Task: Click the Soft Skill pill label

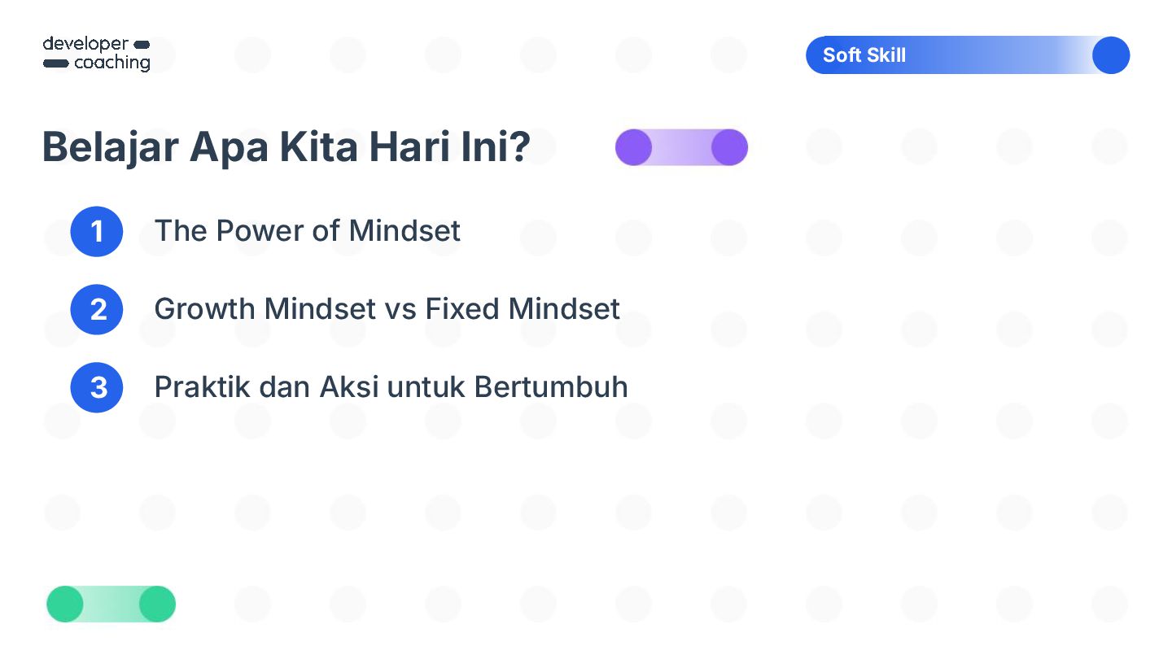Action: [x=968, y=55]
